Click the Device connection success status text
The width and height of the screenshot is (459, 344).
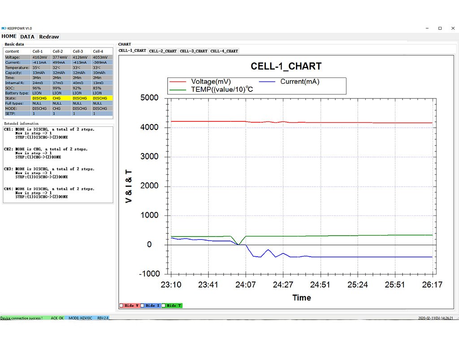(22, 318)
